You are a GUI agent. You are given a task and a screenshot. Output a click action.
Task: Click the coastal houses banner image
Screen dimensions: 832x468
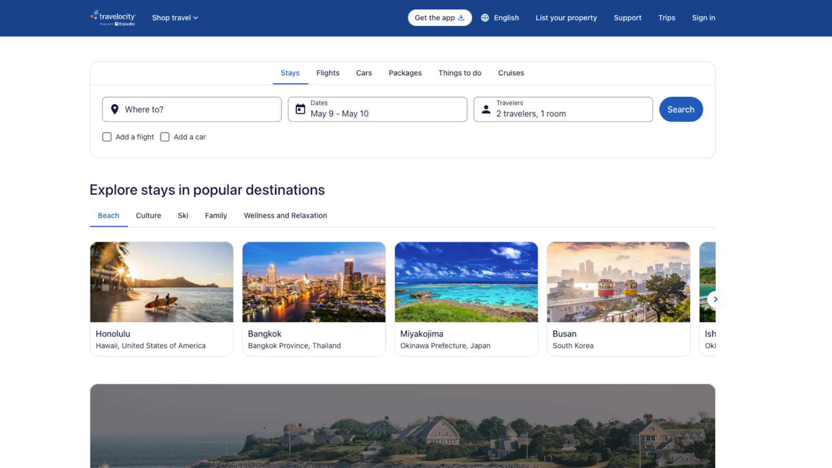[402, 426]
